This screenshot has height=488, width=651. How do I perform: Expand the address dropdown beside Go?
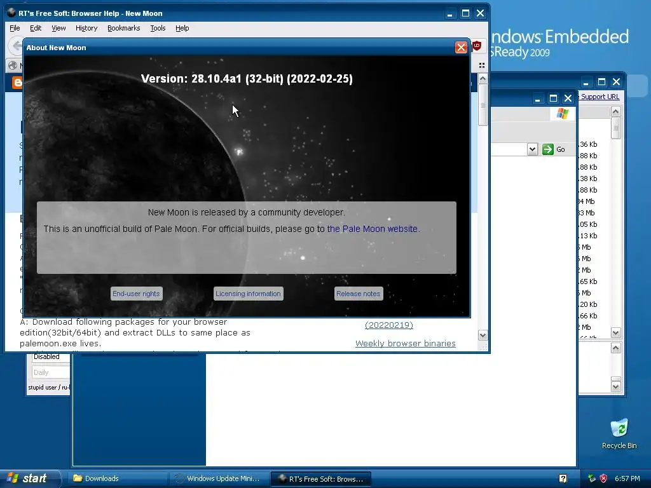pyautogui.click(x=532, y=149)
